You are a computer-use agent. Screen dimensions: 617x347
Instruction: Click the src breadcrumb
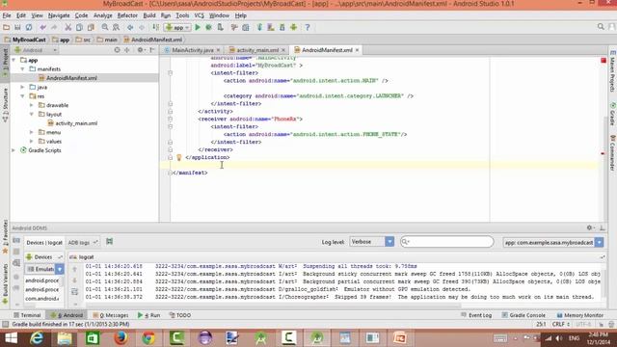[x=83, y=40]
